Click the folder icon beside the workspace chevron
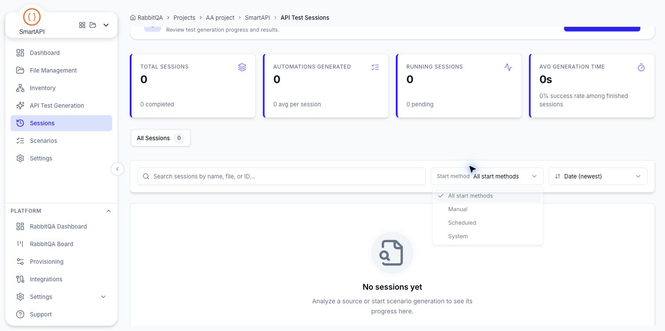This screenshot has width=665, height=331. tap(93, 25)
